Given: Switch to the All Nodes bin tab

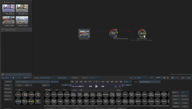Looking at the screenshot, I should pyautogui.click(x=48, y=90).
